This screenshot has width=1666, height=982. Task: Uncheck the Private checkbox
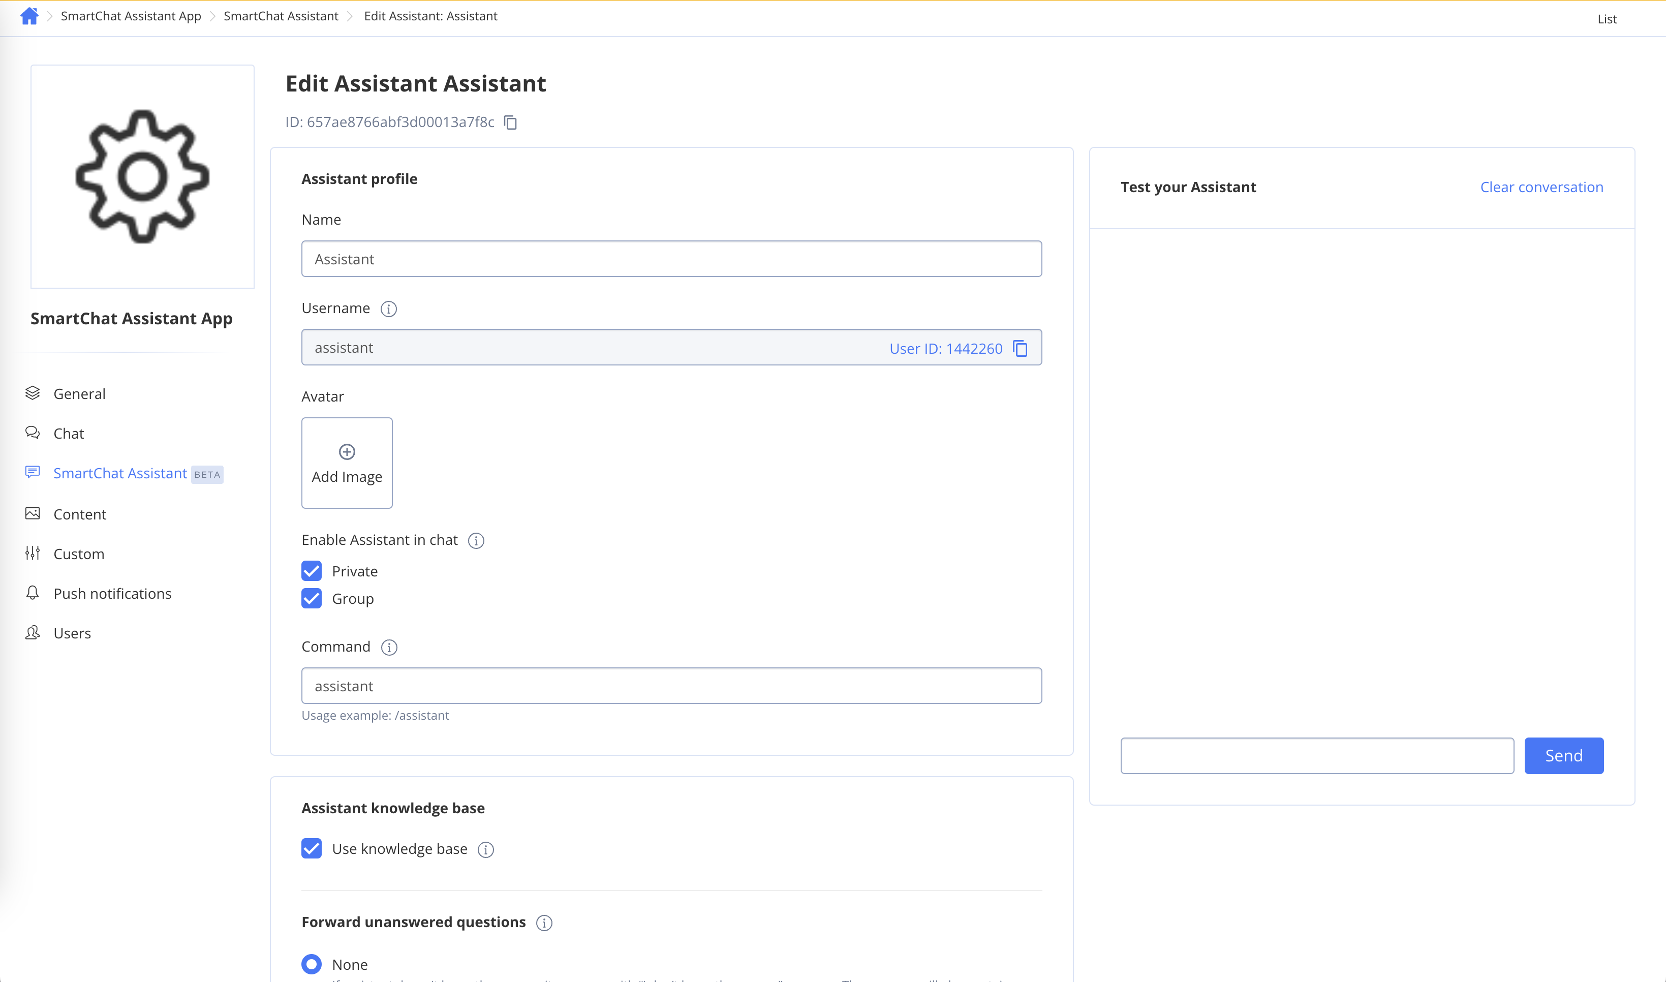312,571
